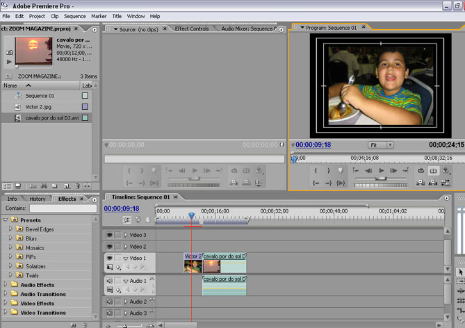Image resolution: width=465 pixels, height=328 pixels.
Task: Toggle lock box on Video 2 track
Action: [117, 247]
